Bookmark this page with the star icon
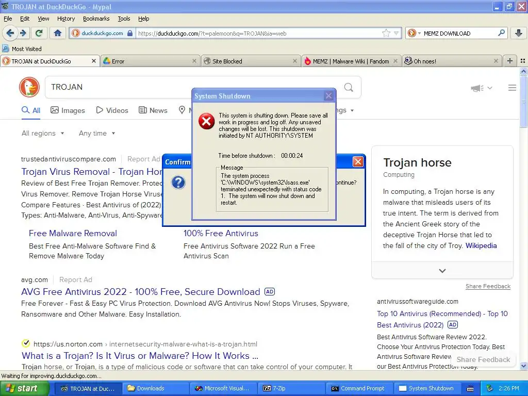 pyautogui.click(x=386, y=33)
